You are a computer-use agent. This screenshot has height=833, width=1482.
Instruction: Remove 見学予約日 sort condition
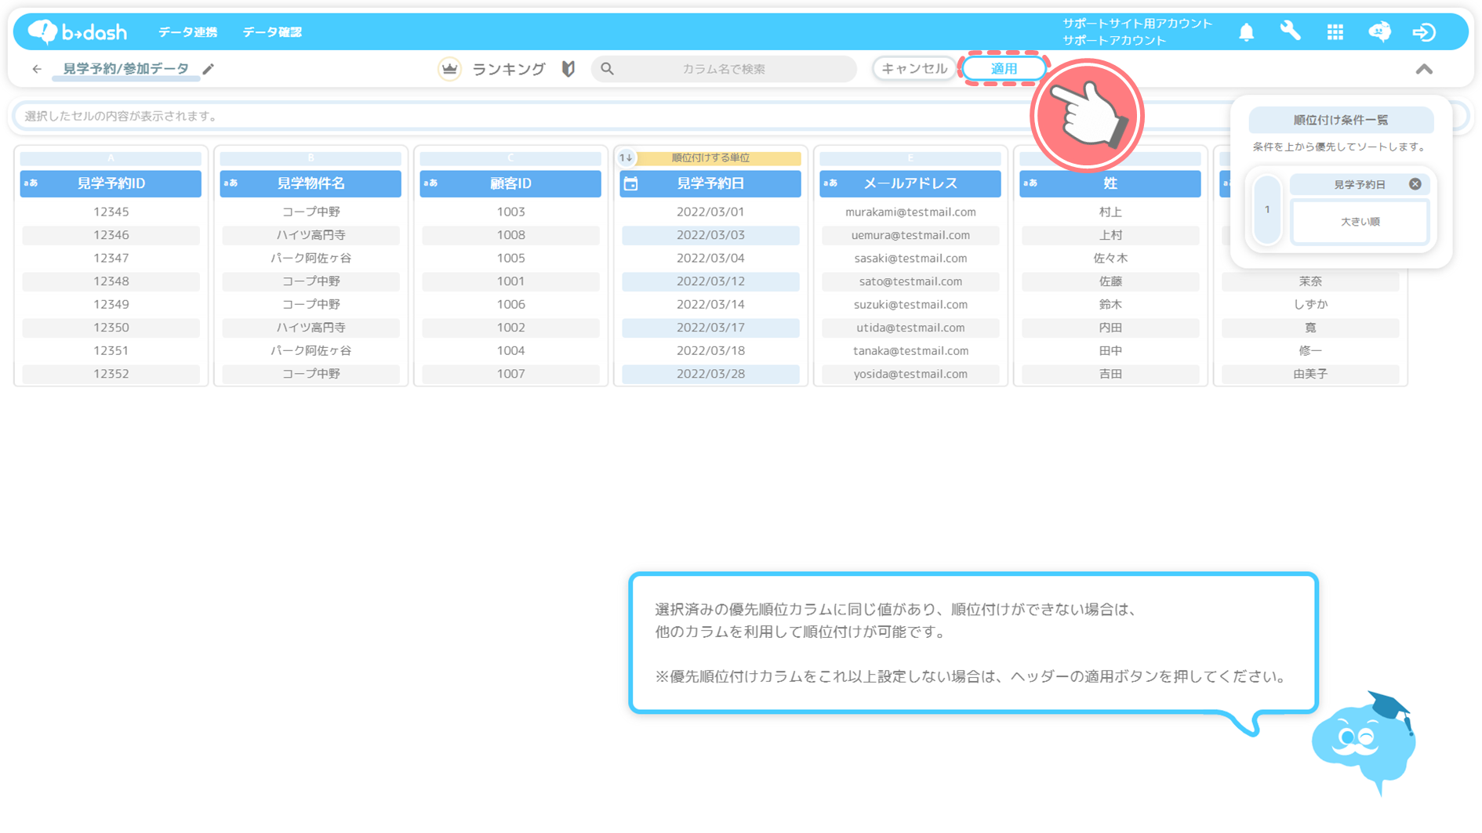(1415, 184)
